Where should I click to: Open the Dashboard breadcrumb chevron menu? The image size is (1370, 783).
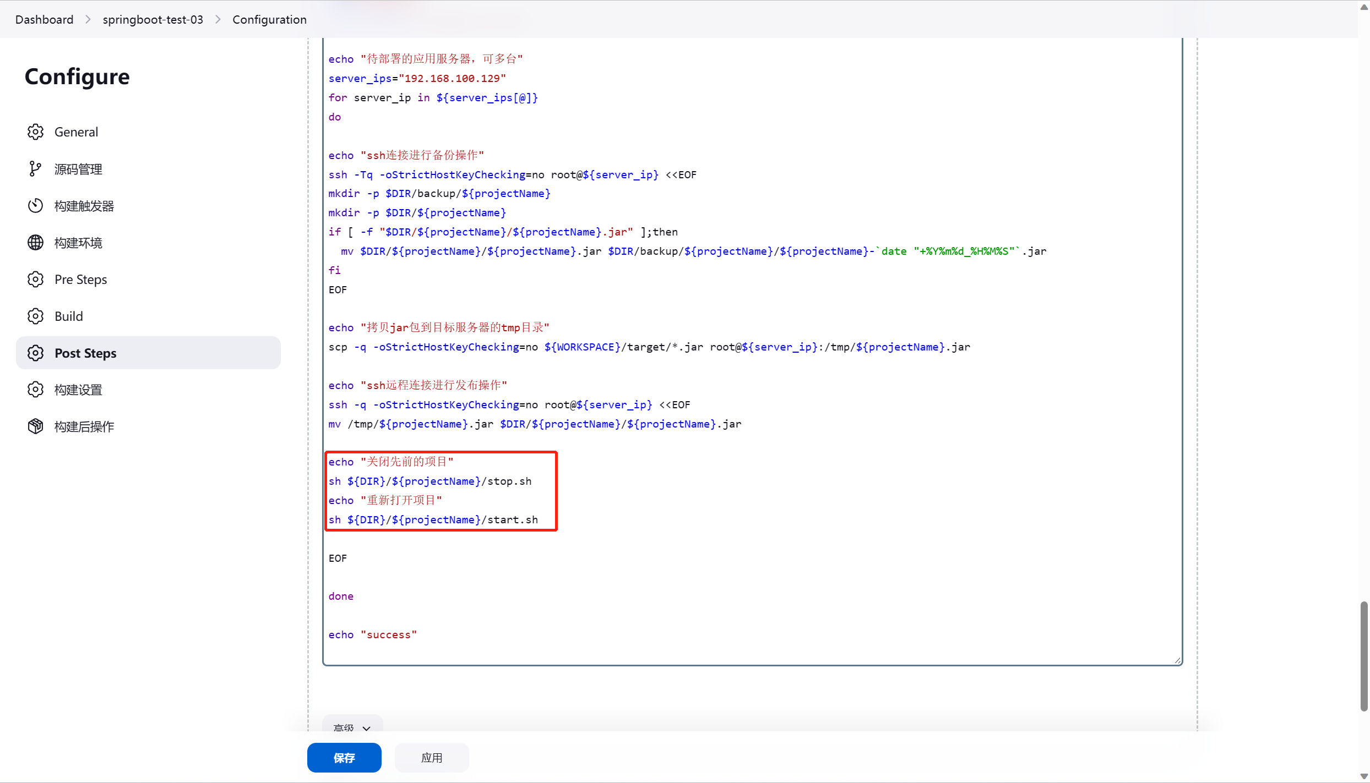click(88, 20)
